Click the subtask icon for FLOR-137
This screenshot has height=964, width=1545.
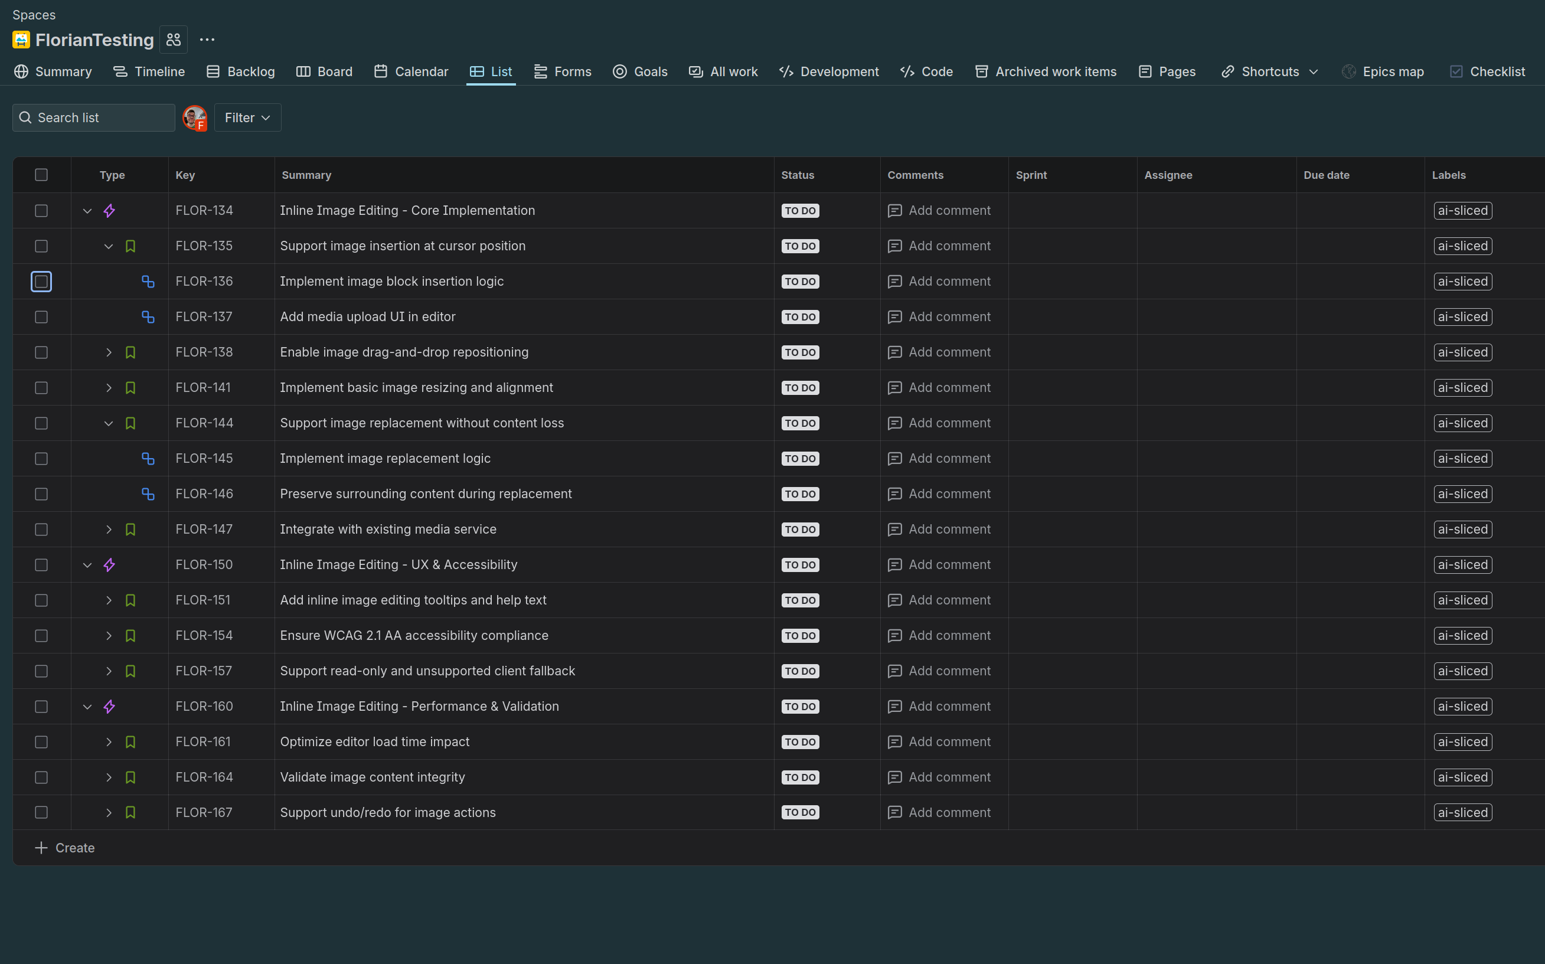point(148,317)
